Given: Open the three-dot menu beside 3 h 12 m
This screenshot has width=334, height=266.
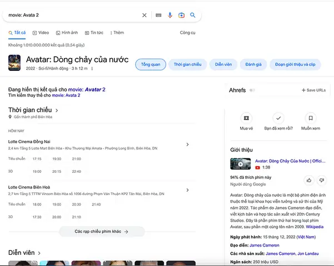Looking at the screenshot, I should pos(92,68).
